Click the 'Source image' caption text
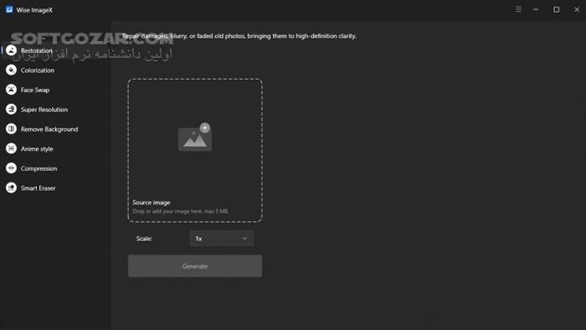The height and width of the screenshot is (330, 586). click(x=152, y=202)
